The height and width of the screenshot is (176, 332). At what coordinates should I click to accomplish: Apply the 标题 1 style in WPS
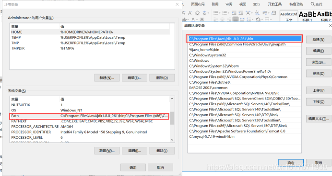[307, 16]
